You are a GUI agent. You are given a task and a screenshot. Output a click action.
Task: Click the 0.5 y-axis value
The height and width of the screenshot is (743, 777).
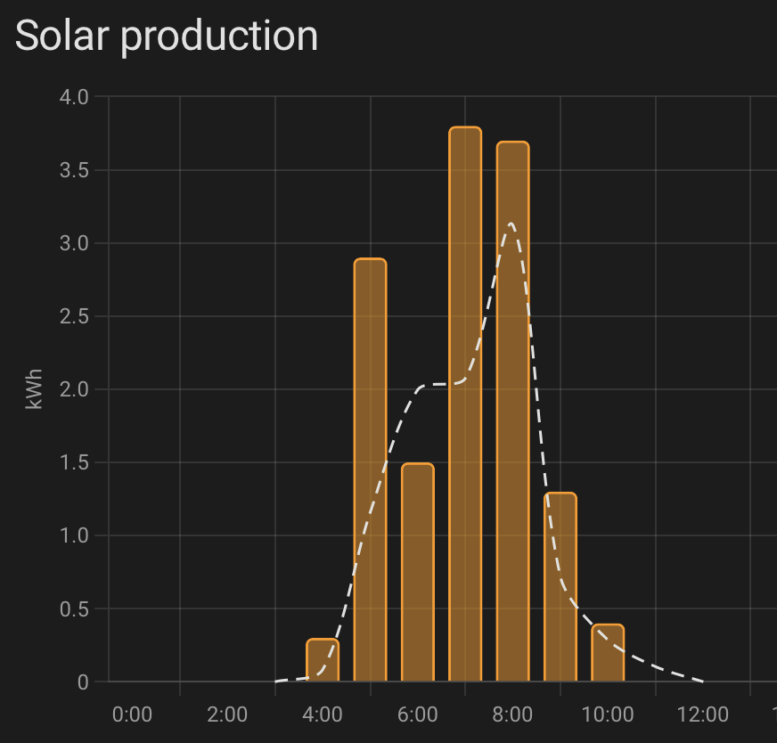pyautogui.click(x=74, y=609)
